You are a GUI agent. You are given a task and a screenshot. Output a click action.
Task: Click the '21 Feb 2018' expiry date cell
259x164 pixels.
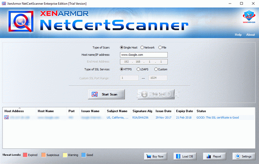(184, 118)
